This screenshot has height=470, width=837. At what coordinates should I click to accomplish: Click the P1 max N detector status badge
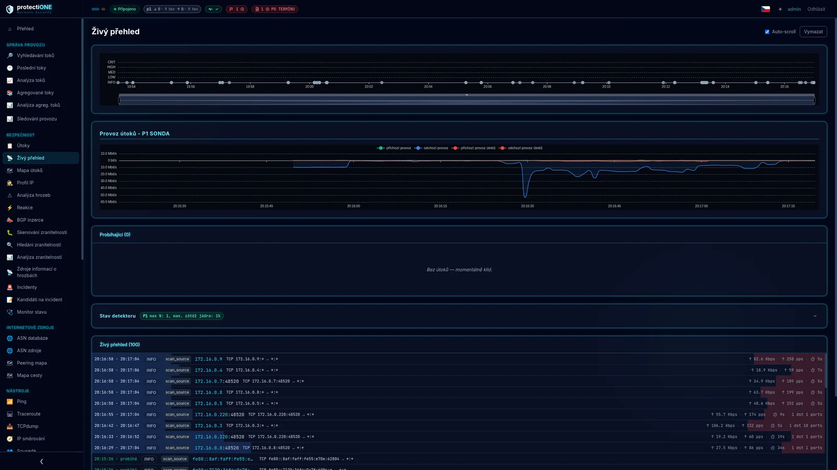pos(182,316)
